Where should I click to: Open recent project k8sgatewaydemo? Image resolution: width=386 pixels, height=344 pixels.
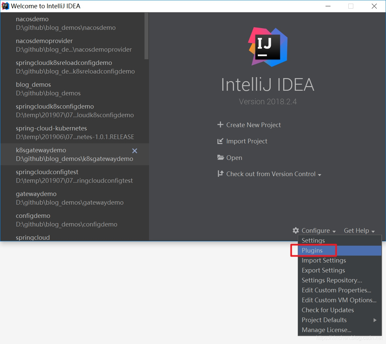(75, 154)
